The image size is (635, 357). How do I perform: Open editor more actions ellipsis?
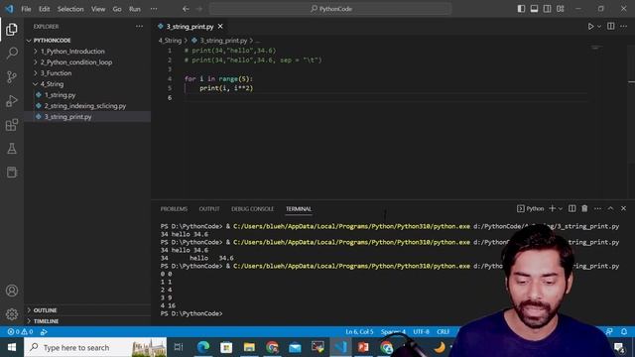[x=624, y=27]
